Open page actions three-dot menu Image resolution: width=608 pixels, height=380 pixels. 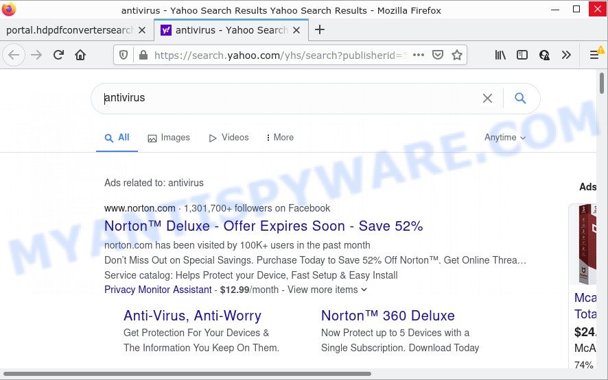tap(419, 55)
